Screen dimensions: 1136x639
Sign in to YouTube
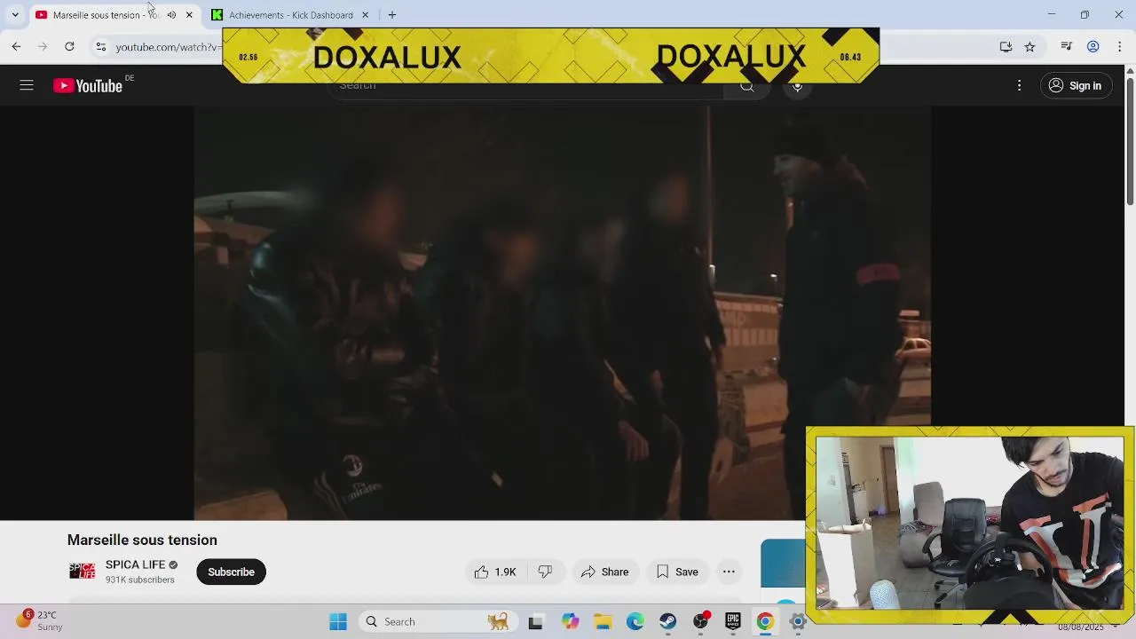coord(1075,85)
